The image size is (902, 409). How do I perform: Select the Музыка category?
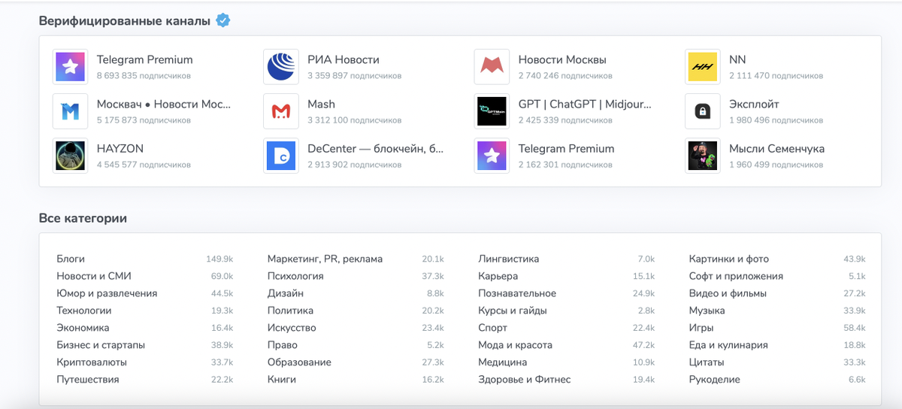pos(707,311)
